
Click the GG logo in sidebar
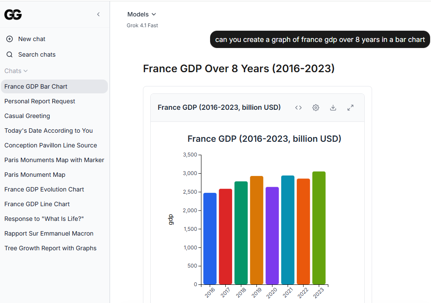(13, 15)
